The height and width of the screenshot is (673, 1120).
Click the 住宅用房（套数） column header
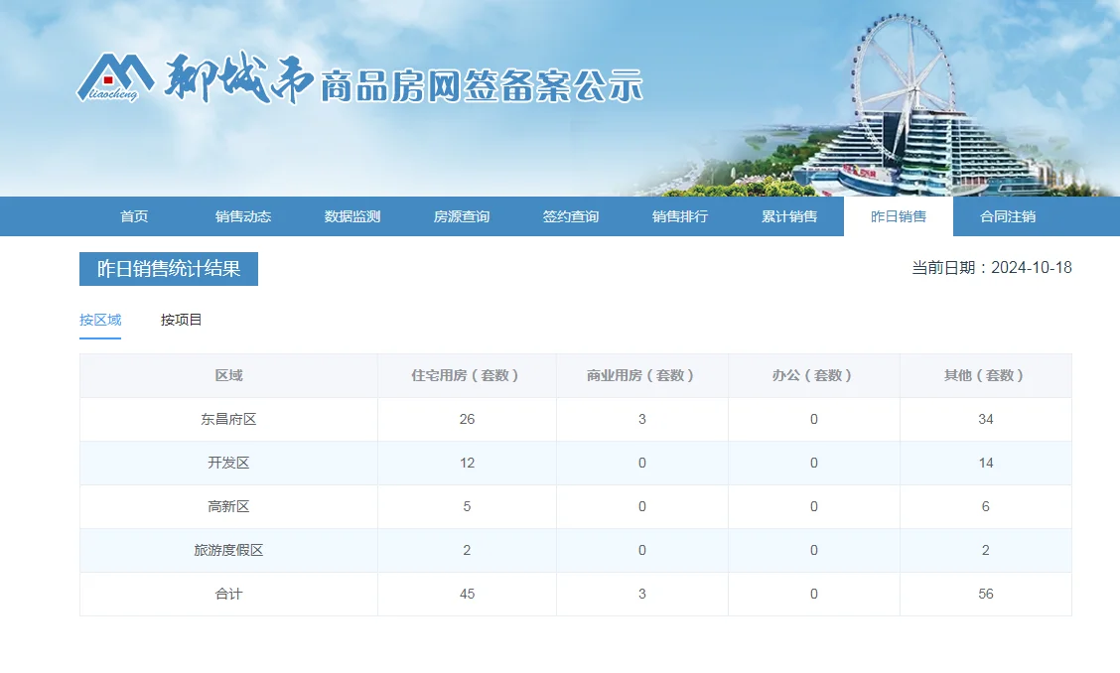pos(467,375)
